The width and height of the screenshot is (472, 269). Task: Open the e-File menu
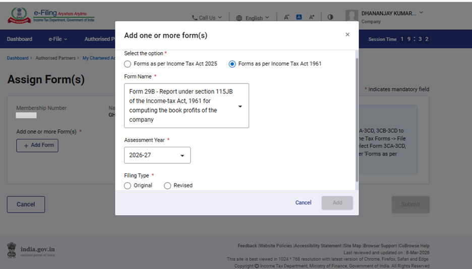(57, 39)
